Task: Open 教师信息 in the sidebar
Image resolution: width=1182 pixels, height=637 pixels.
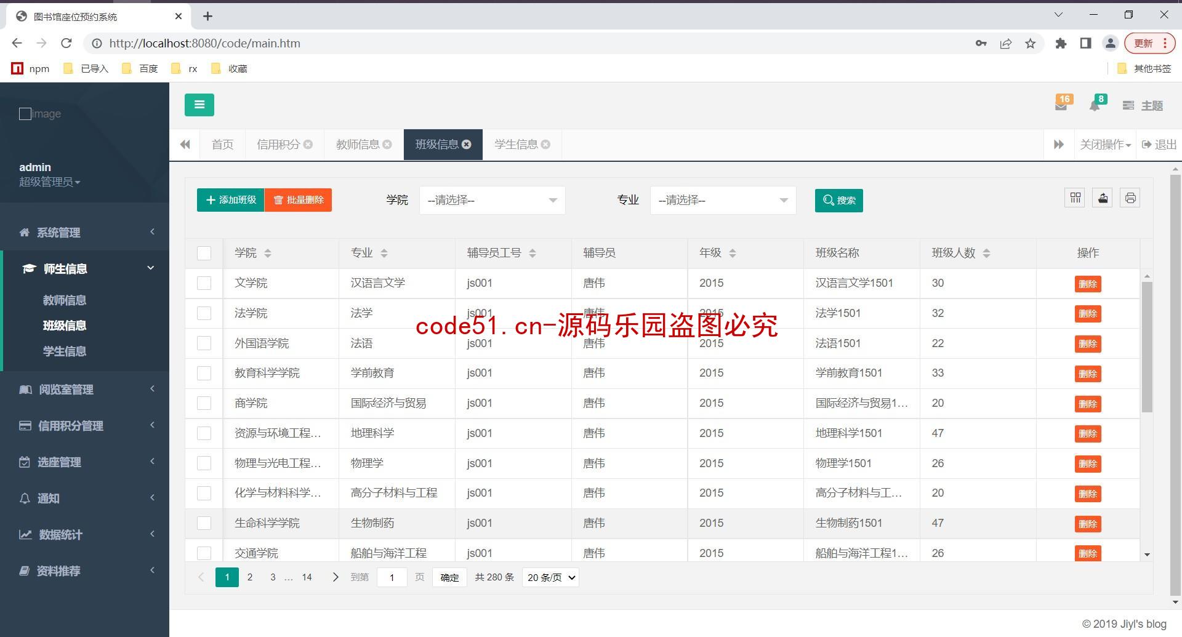Action: 65,300
